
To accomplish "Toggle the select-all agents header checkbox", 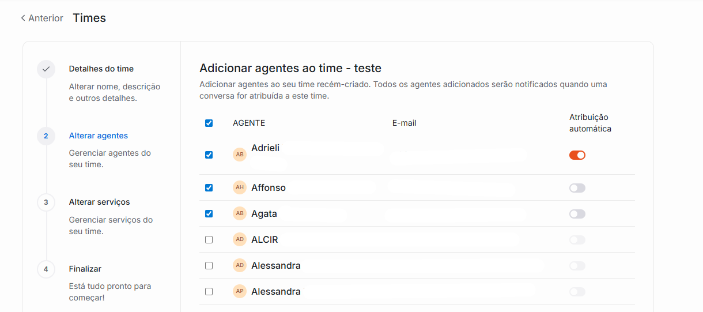I will coord(209,123).
